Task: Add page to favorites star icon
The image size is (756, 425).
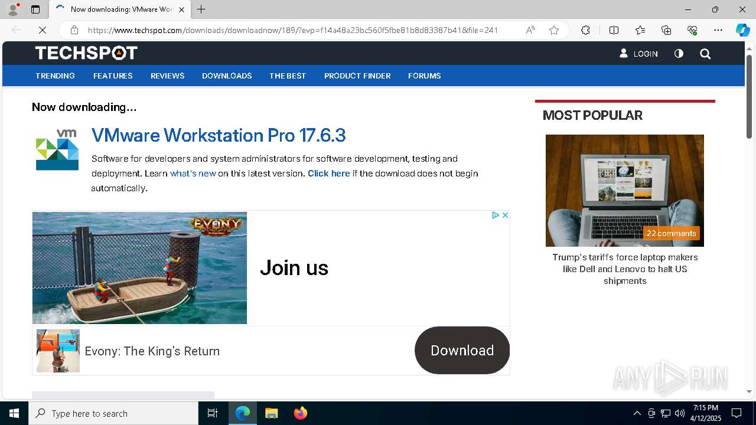Action: pos(554,30)
